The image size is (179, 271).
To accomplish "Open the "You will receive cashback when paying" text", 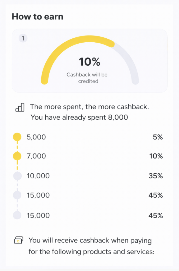I will [x=90, y=241].
